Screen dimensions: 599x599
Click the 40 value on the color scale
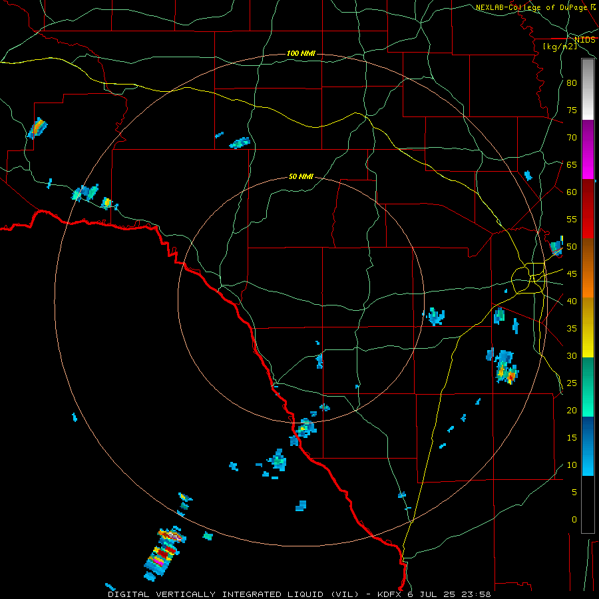click(x=572, y=301)
